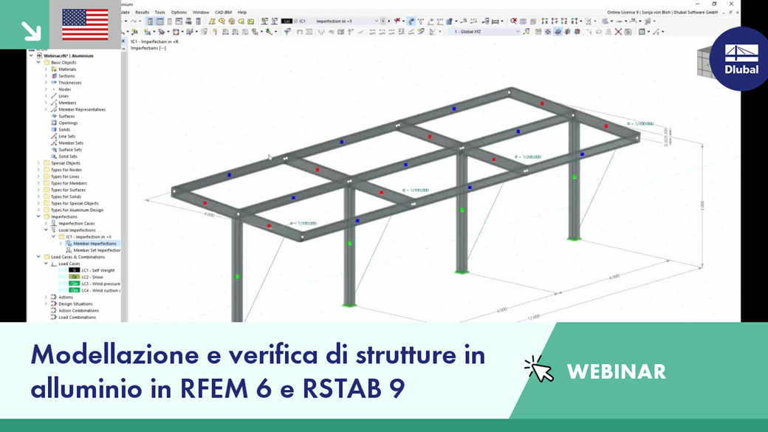This screenshot has width=768, height=432.
Task: Click the green color tag of LC2 - Snow
Action: 75,275
